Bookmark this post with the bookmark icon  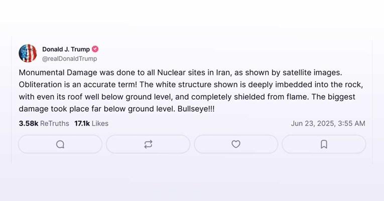(x=324, y=144)
